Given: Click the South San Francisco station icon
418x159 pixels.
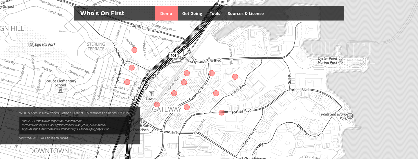Looking at the screenshot, I should tap(140, 121).
